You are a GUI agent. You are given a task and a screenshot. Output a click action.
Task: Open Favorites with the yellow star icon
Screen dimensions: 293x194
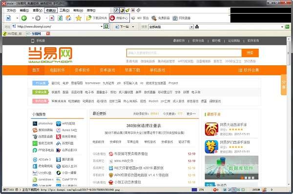pos(79,18)
